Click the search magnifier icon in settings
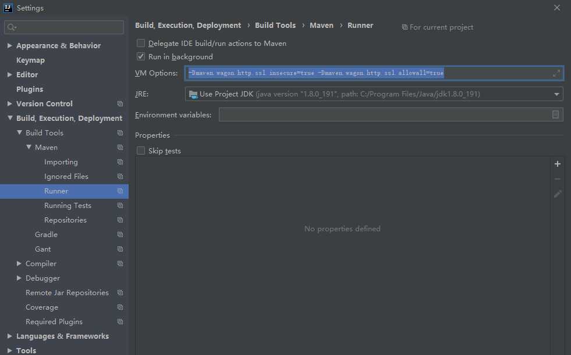Image resolution: width=571 pixels, height=355 pixels. click(x=12, y=27)
